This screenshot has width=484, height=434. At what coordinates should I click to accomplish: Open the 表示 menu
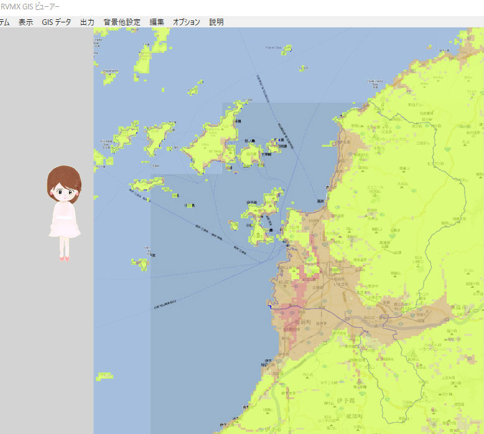click(26, 22)
